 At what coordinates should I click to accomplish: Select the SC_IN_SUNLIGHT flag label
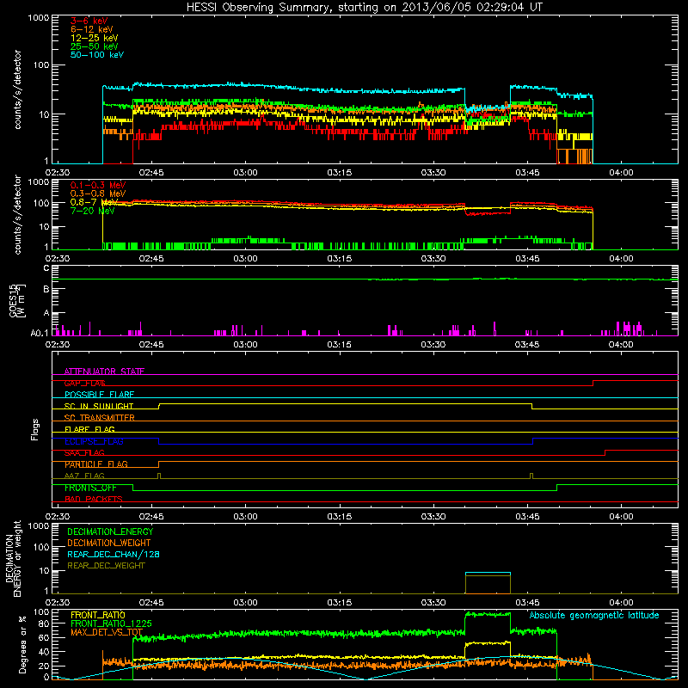(99, 406)
